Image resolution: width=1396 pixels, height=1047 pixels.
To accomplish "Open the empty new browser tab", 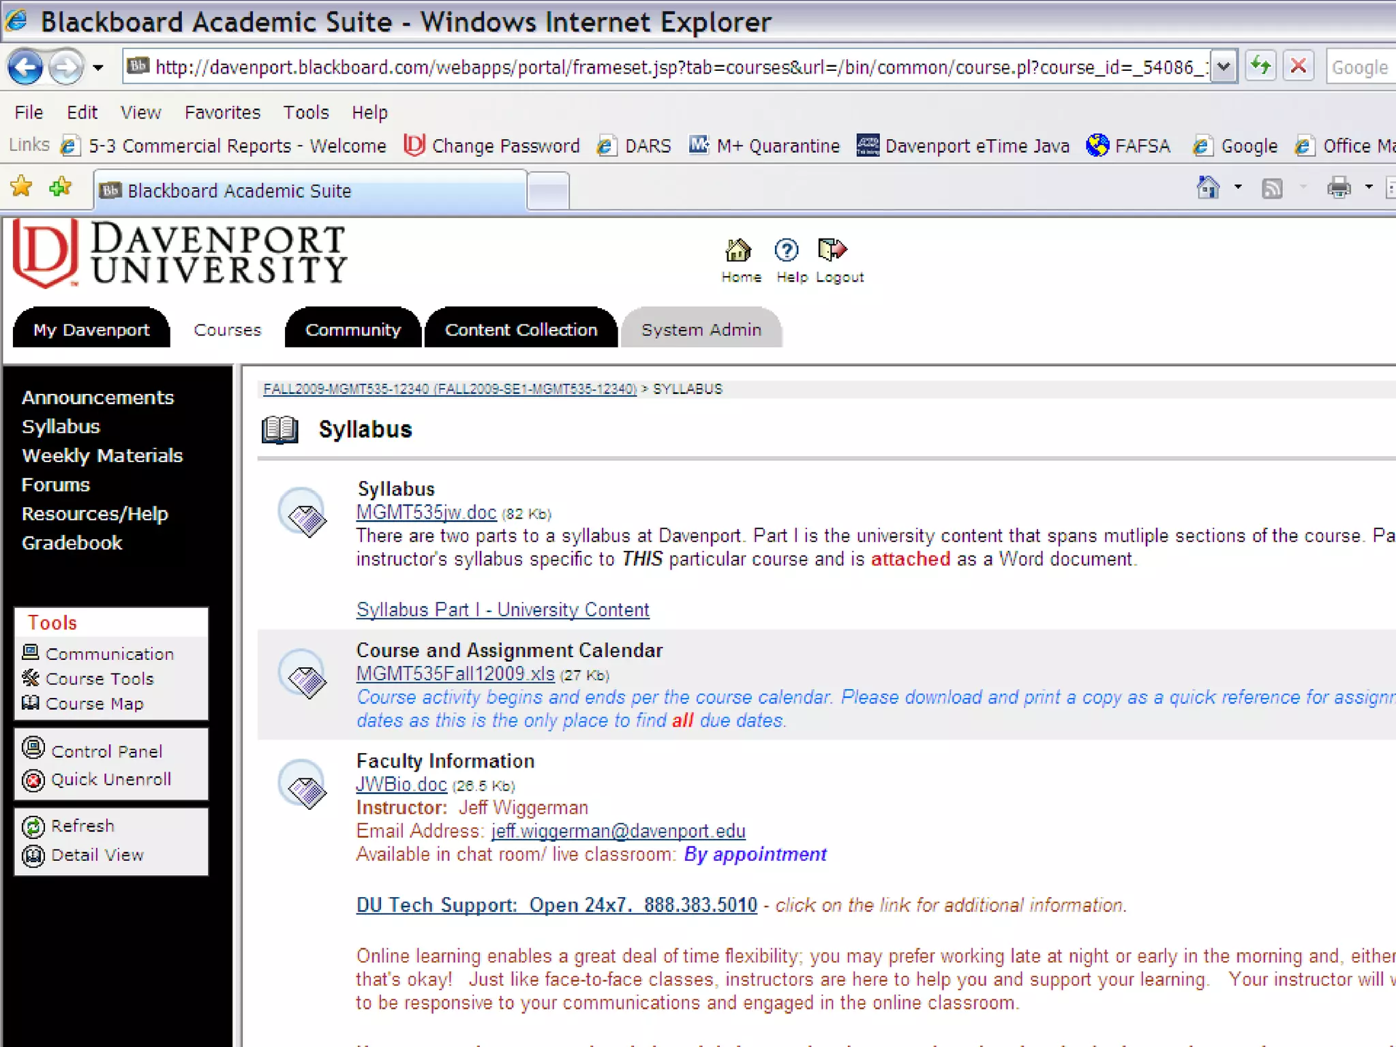I will 549,191.
